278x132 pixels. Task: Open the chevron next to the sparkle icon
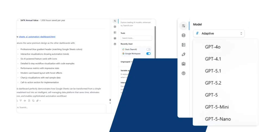[40, 101]
